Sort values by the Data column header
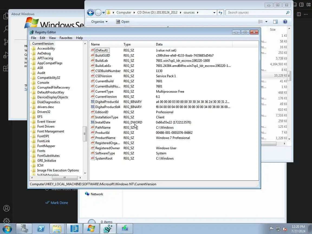The width and height of the screenshot is (312, 234). tap(193, 44)
